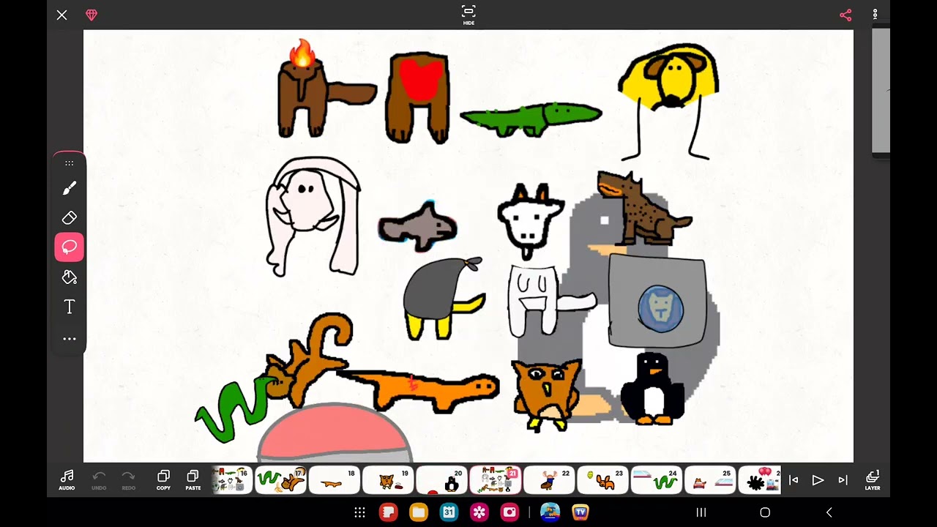This screenshot has height=527, width=937.
Task: Tap the Home navigation button
Action: [765, 512]
